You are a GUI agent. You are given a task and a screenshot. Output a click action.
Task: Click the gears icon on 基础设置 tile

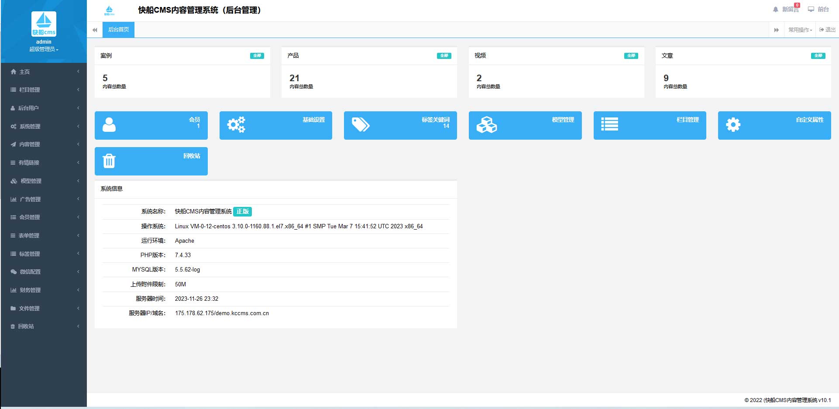click(236, 124)
